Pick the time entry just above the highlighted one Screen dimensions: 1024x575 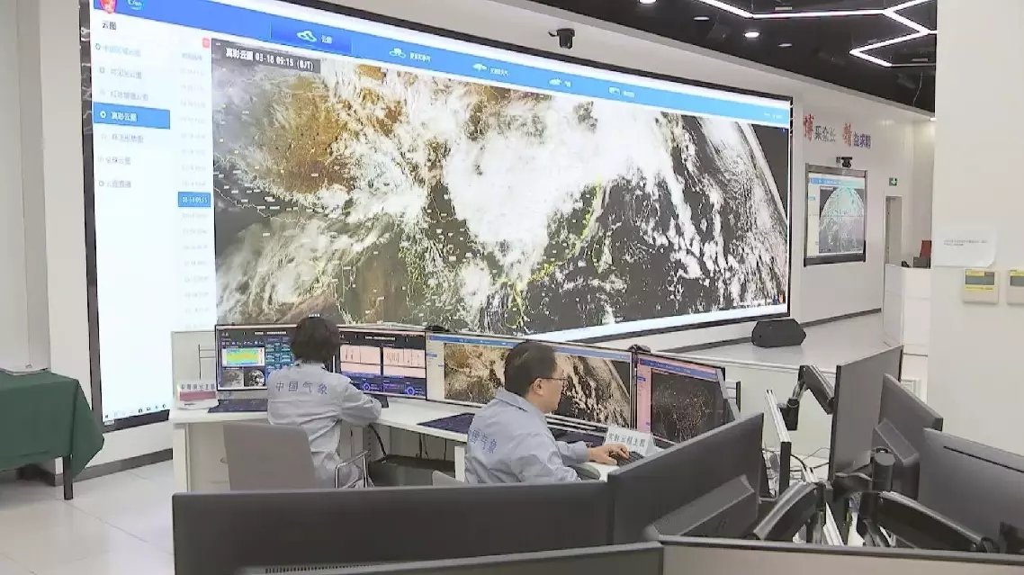pos(194,184)
